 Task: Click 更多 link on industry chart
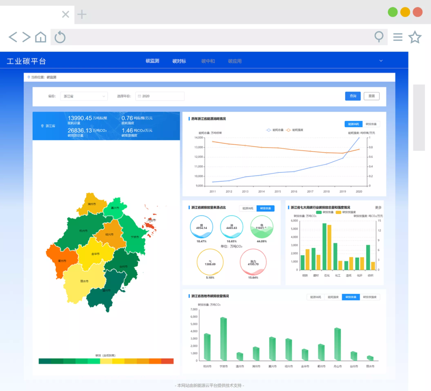tap(378, 207)
